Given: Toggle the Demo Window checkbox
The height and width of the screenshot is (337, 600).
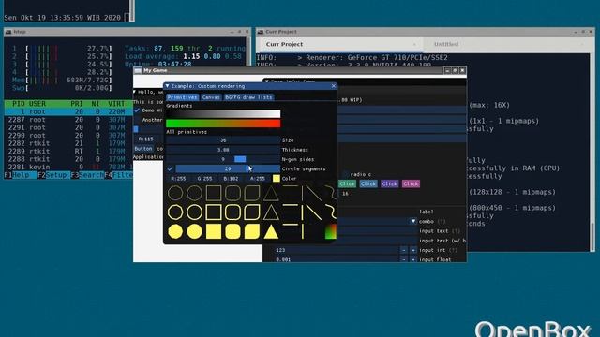Looking at the screenshot, I should point(137,110).
